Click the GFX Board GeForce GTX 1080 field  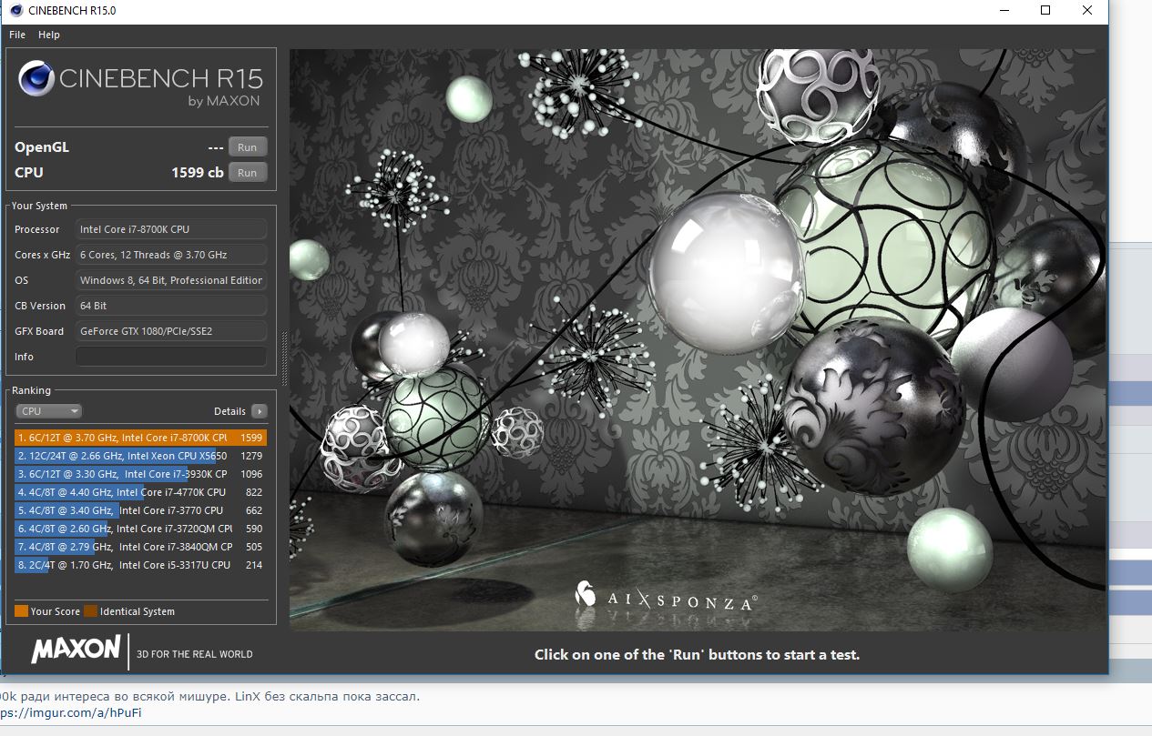(171, 331)
